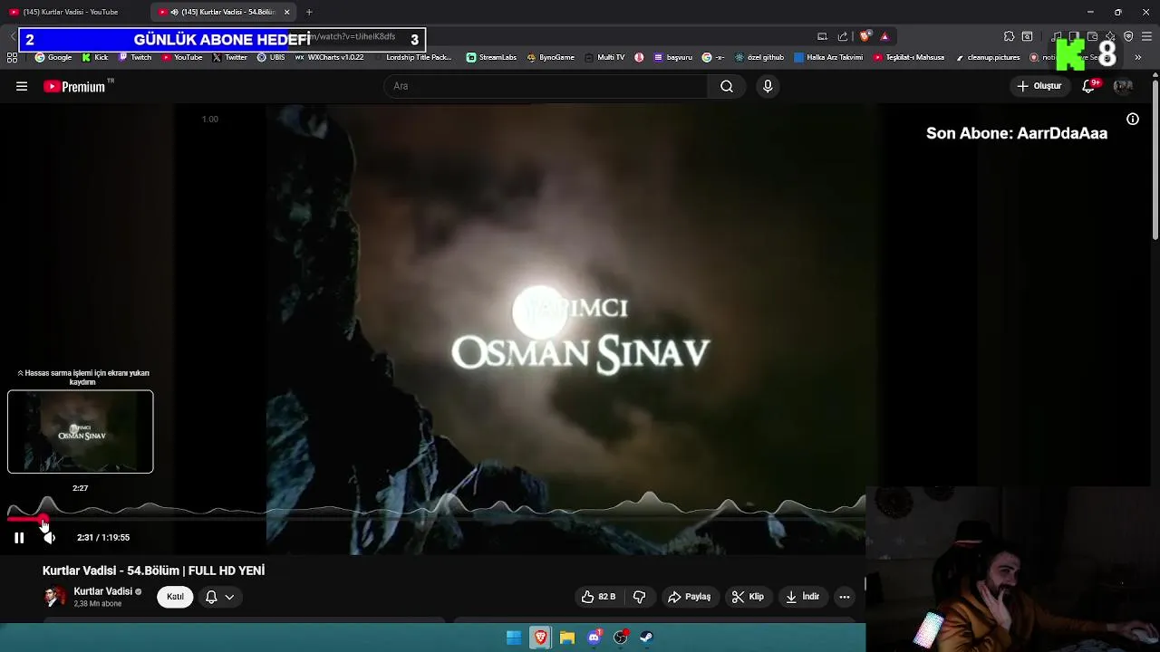
Task: Switch to Kurtlar Vadisi - YouTube tab
Action: pos(72,12)
